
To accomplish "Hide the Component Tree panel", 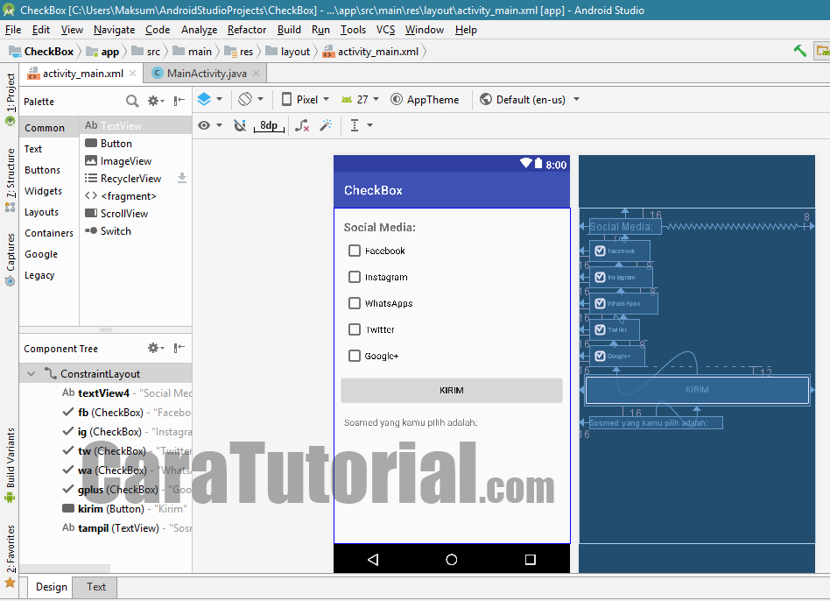I will [x=179, y=348].
